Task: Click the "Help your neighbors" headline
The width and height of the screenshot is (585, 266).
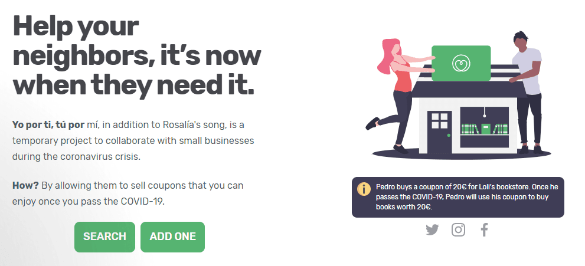Action: pyautogui.click(x=136, y=56)
